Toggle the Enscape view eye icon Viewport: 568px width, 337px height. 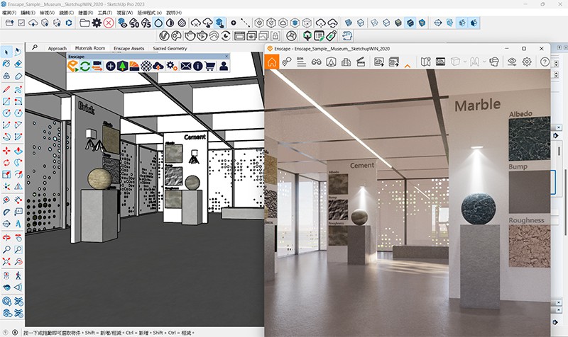coord(511,62)
